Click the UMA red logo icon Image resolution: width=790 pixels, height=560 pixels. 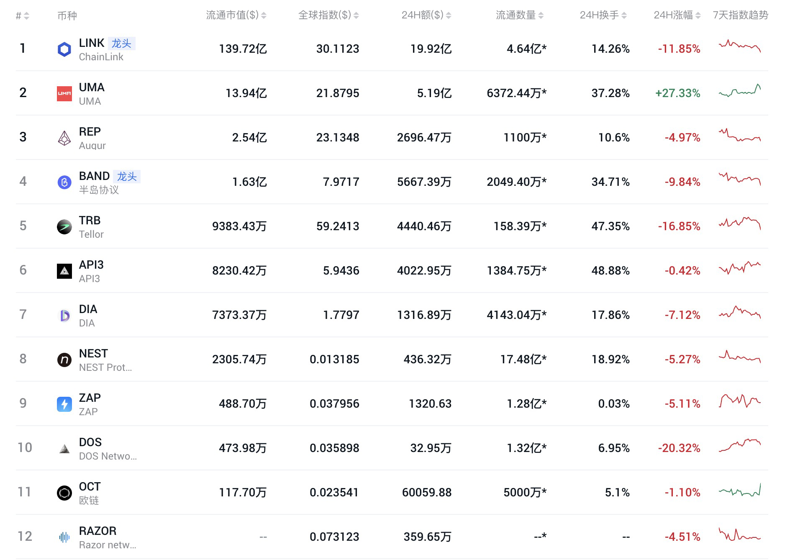64,94
